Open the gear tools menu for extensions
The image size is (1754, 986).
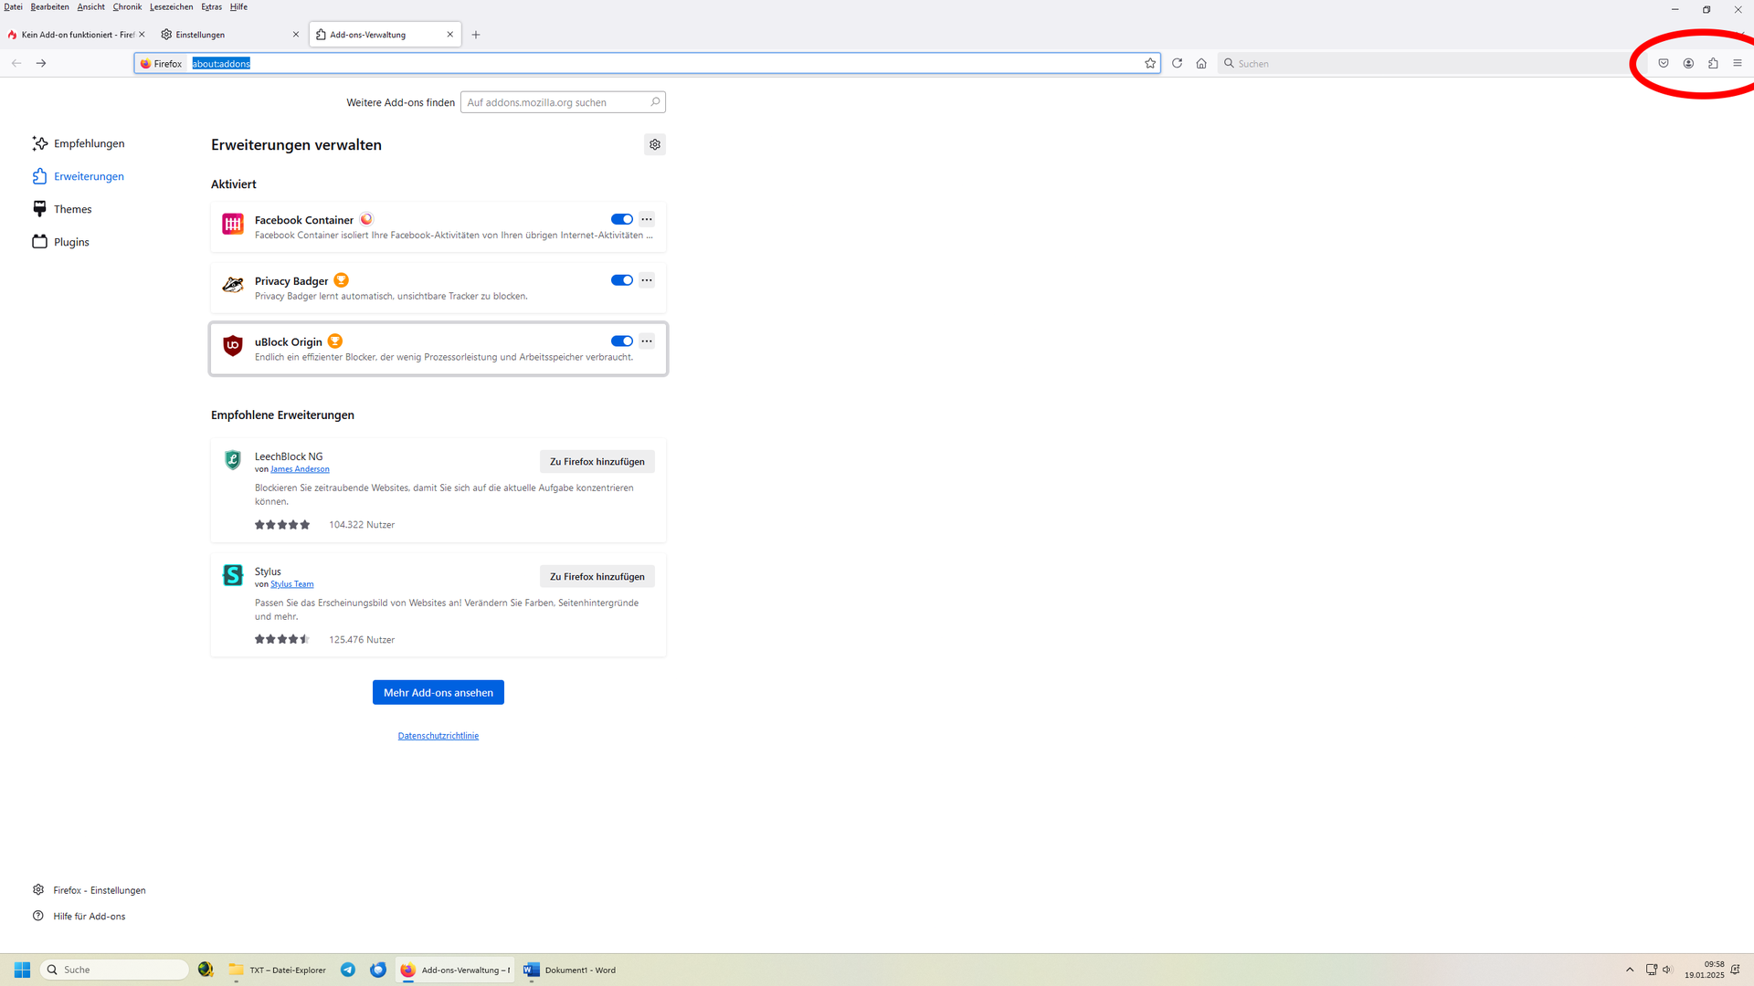pos(654,144)
